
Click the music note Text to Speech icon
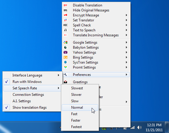pos(65,30)
